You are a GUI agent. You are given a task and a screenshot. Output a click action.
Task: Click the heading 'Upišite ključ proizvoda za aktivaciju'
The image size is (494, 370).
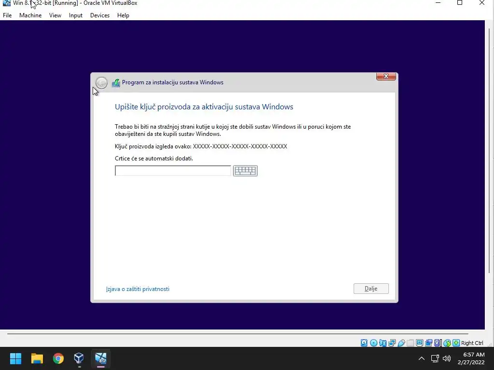click(204, 106)
